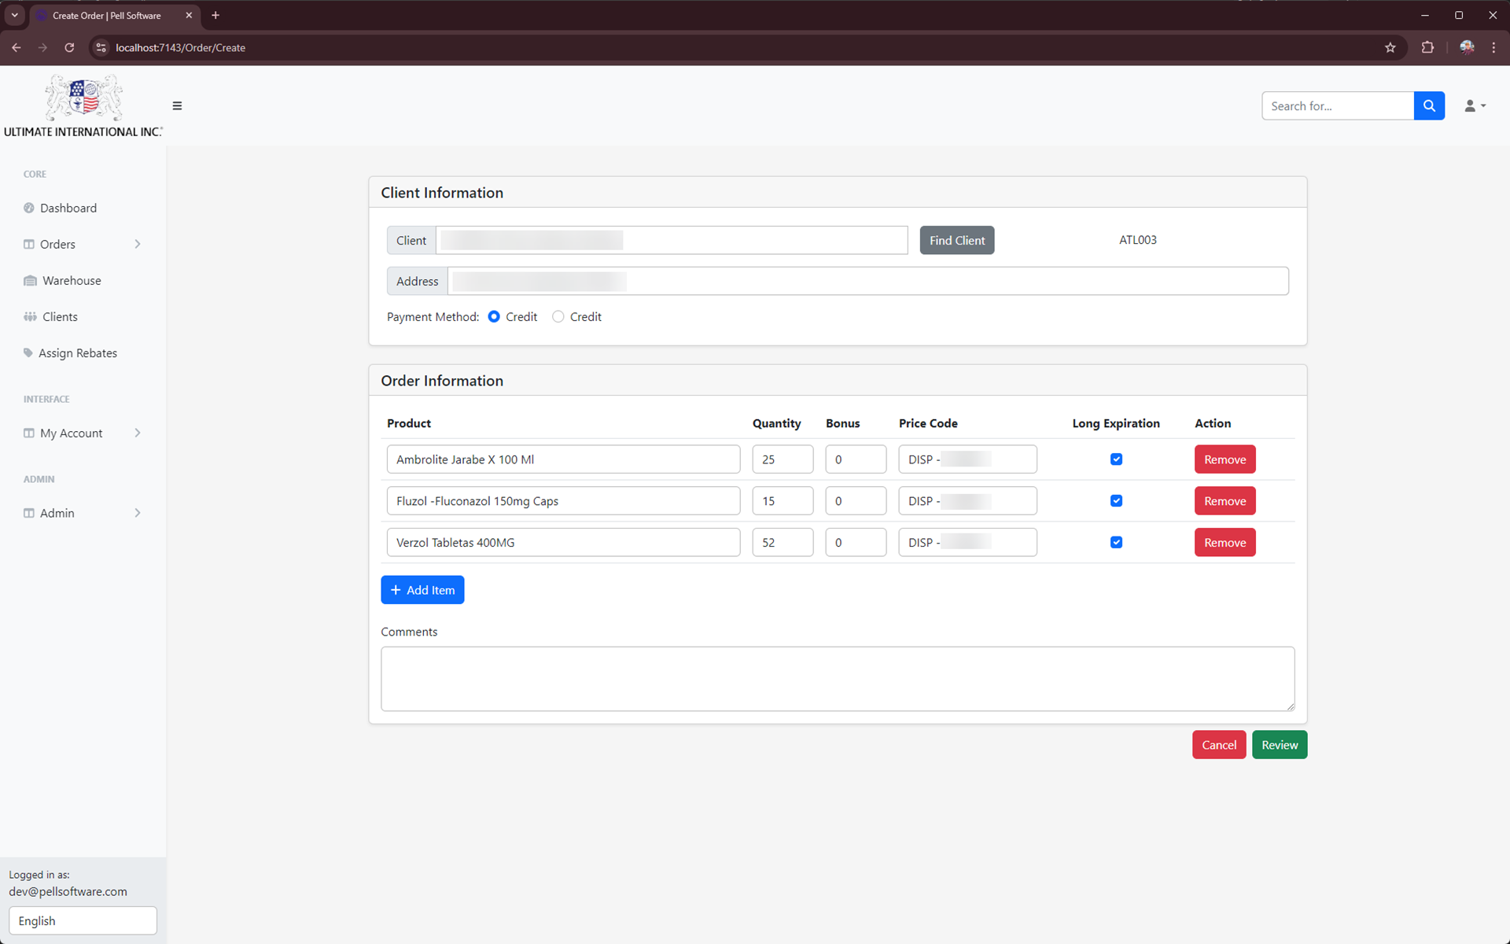Click inside the Comments text area
Viewport: 1510px width, 944px height.
837,678
